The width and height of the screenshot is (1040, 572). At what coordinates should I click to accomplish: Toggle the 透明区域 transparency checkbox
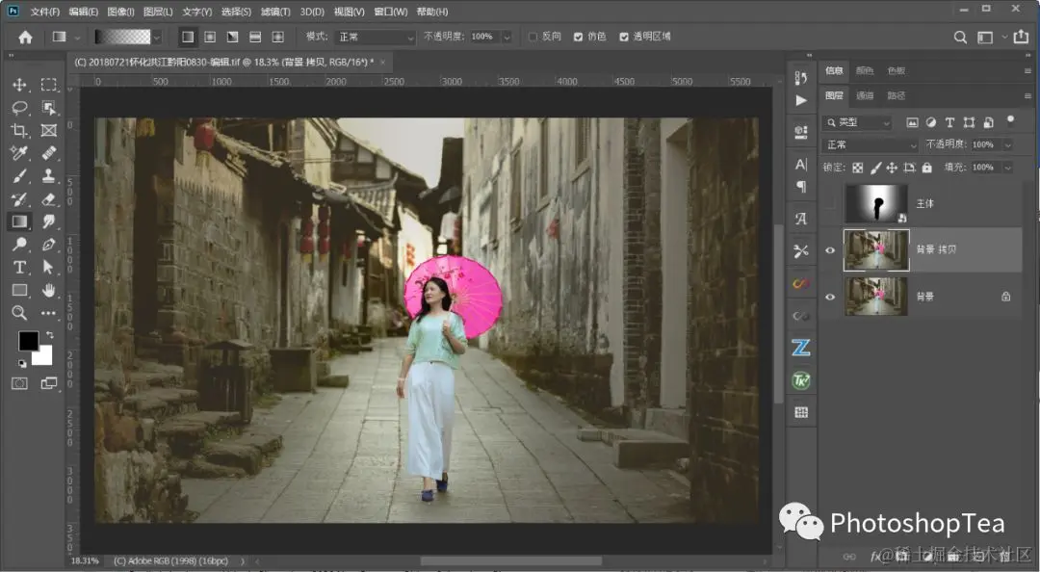[624, 37]
